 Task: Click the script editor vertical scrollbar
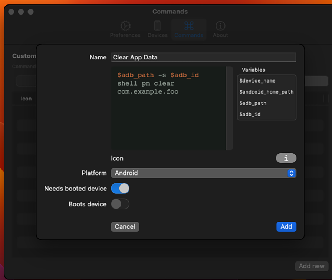click(x=229, y=108)
